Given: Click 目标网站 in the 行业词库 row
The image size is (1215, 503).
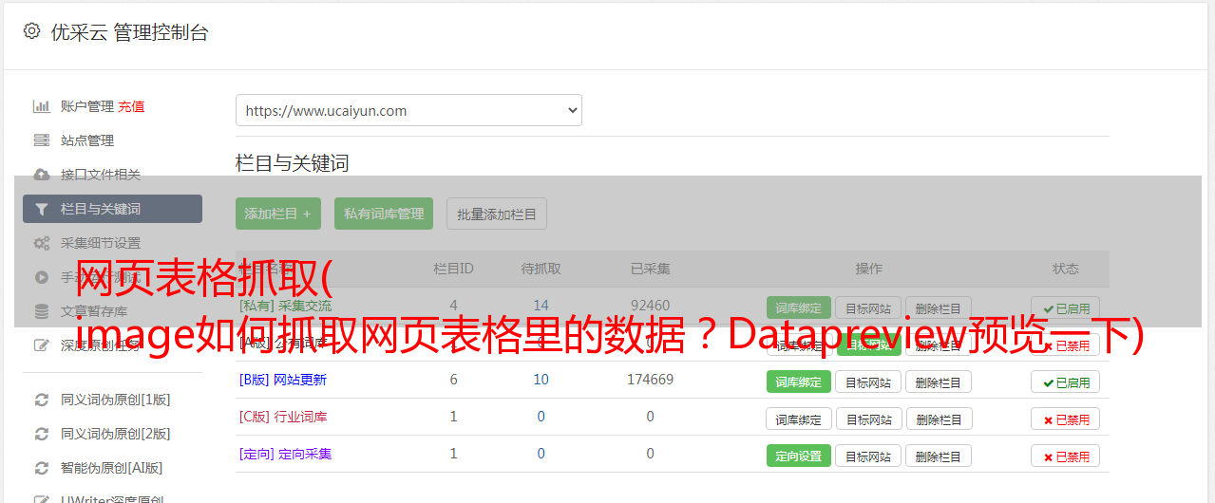Looking at the screenshot, I should coord(868,419).
